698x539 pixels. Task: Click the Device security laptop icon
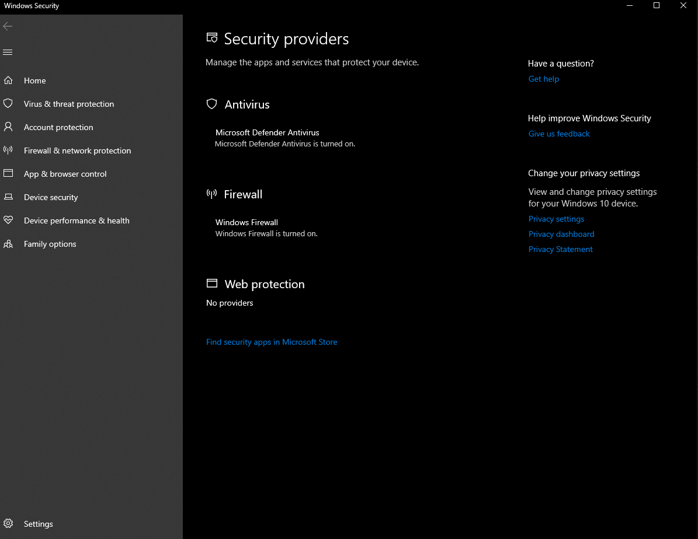[8, 197]
